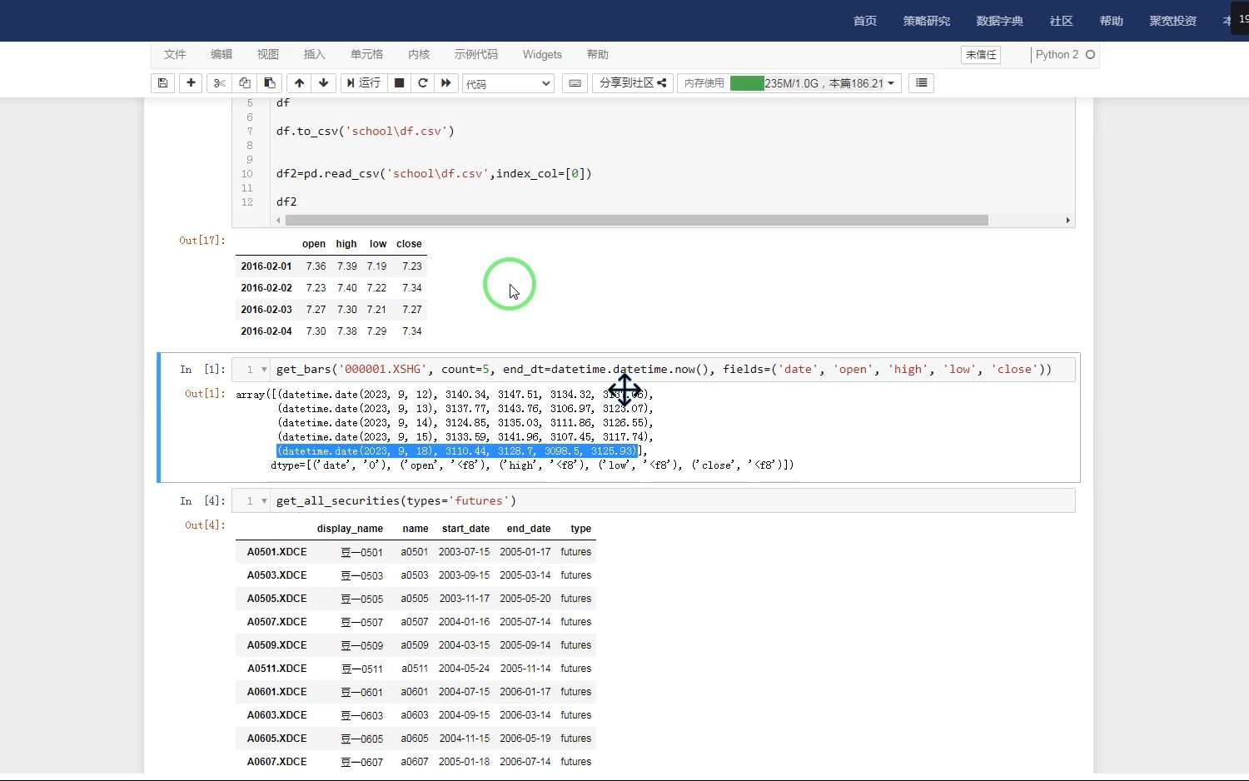This screenshot has width=1249, height=781.
Task: Click the A0603.XDCE row index
Action: [x=276, y=715]
